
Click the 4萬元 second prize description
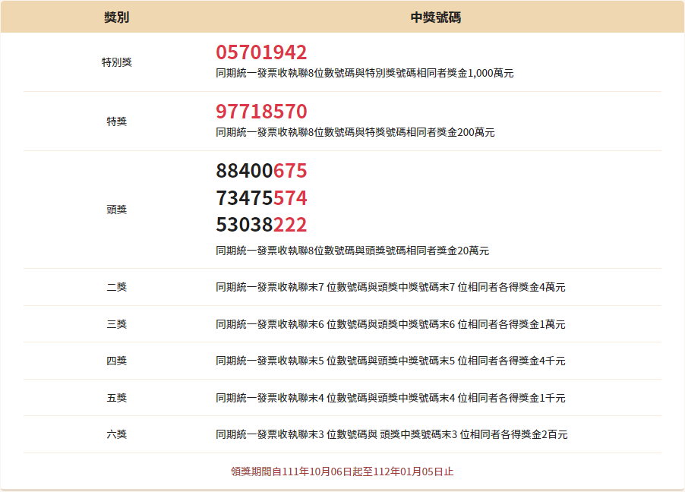tap(390, 288)
